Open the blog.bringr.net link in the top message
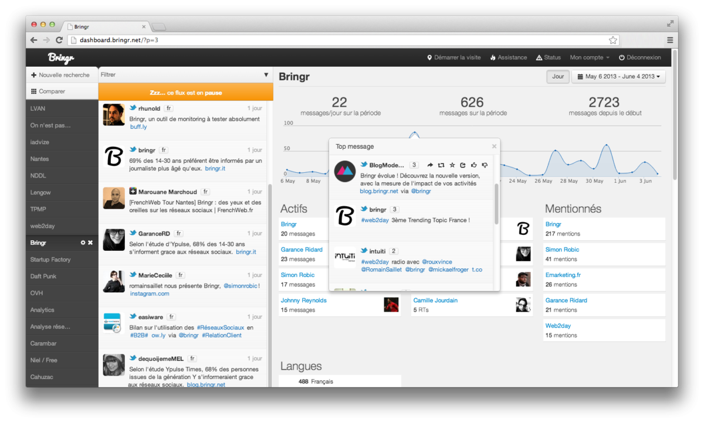704x423 pixels. 379,191
